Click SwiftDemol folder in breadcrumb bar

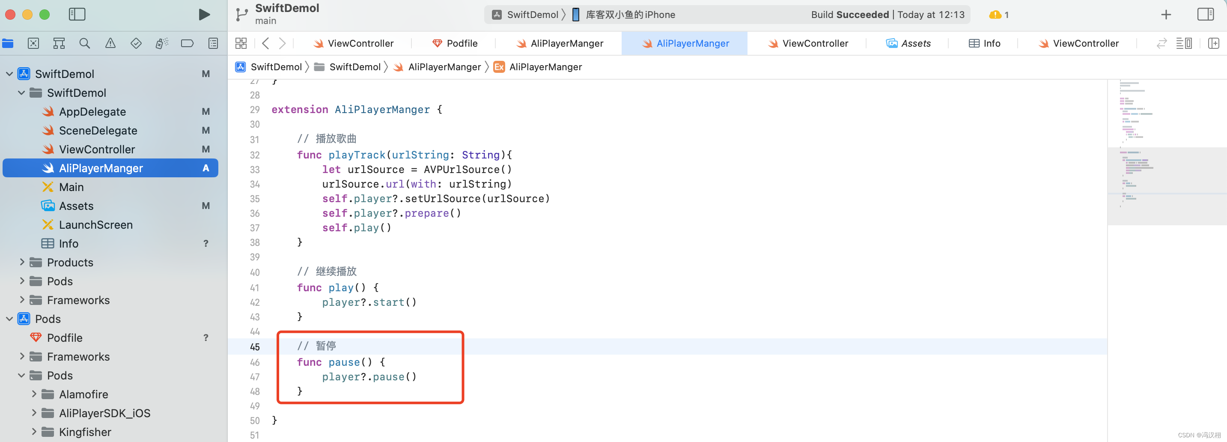coord(348,67)
